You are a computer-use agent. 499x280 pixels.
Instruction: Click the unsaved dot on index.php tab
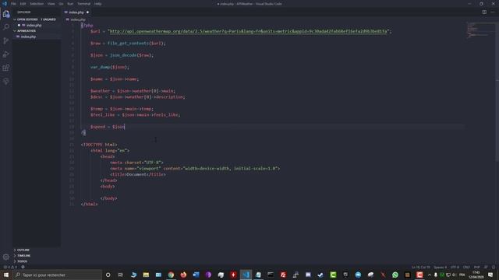(87, 12)
